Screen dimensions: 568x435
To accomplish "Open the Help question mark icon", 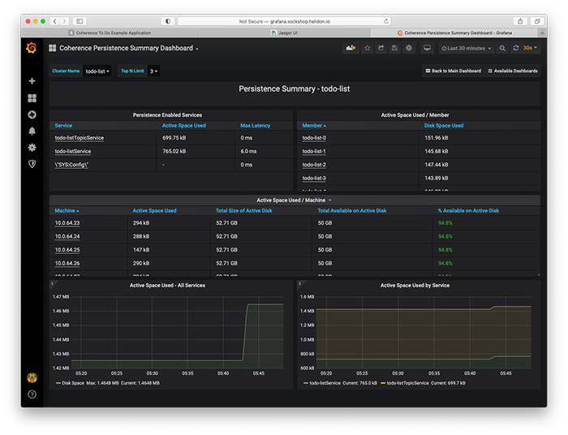I will click(x=32, y=394).
